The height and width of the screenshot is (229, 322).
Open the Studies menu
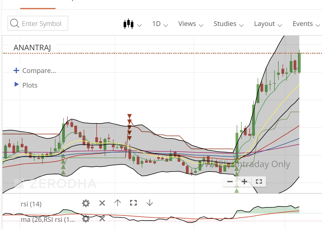coord(229,24)
